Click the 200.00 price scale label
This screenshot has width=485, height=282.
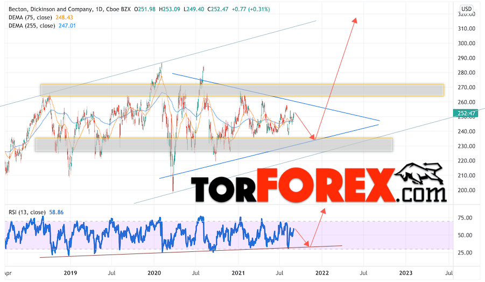point(467,190)
